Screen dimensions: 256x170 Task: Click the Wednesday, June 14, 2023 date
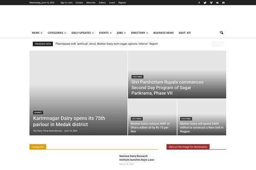click(42, 3)
